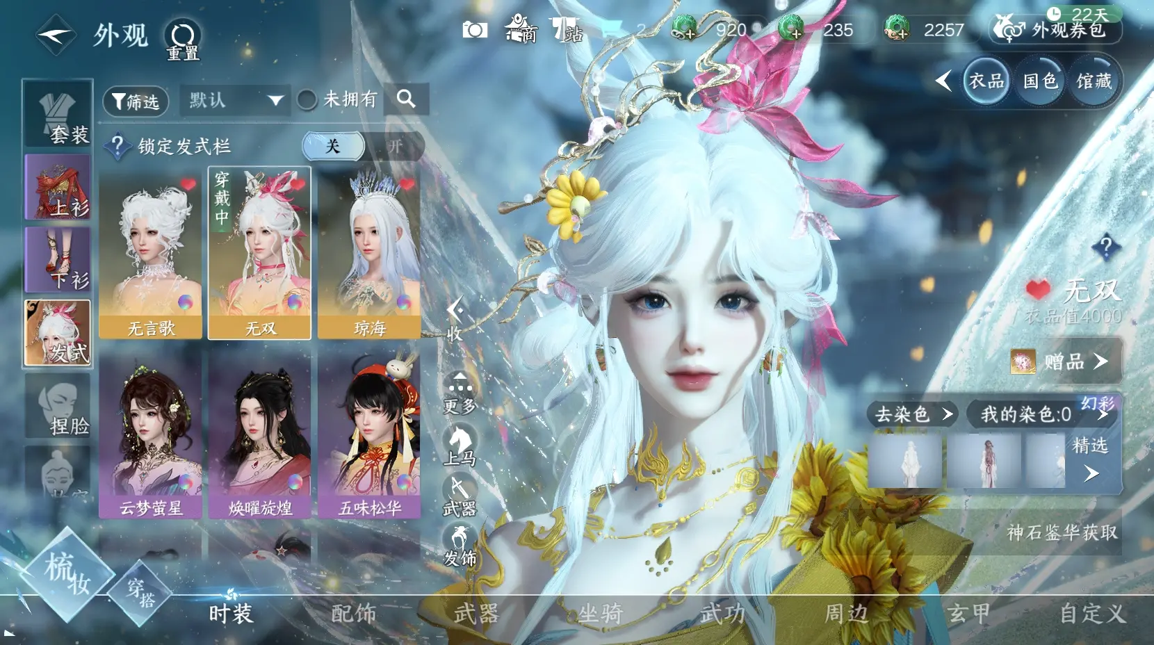Viewport: 1154px width, 645px height.
Task: Switch to the 武功 tab
Action: point(722,614)
